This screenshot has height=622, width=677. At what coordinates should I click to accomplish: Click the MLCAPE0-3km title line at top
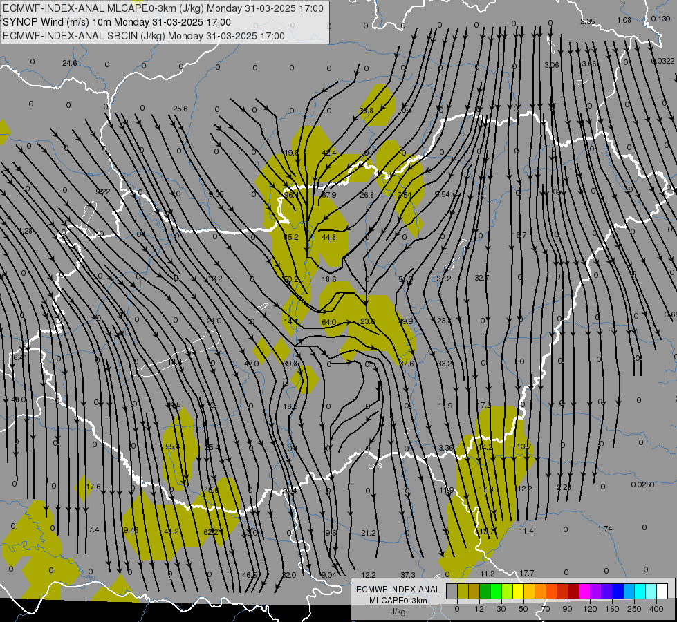pos(163,8)
